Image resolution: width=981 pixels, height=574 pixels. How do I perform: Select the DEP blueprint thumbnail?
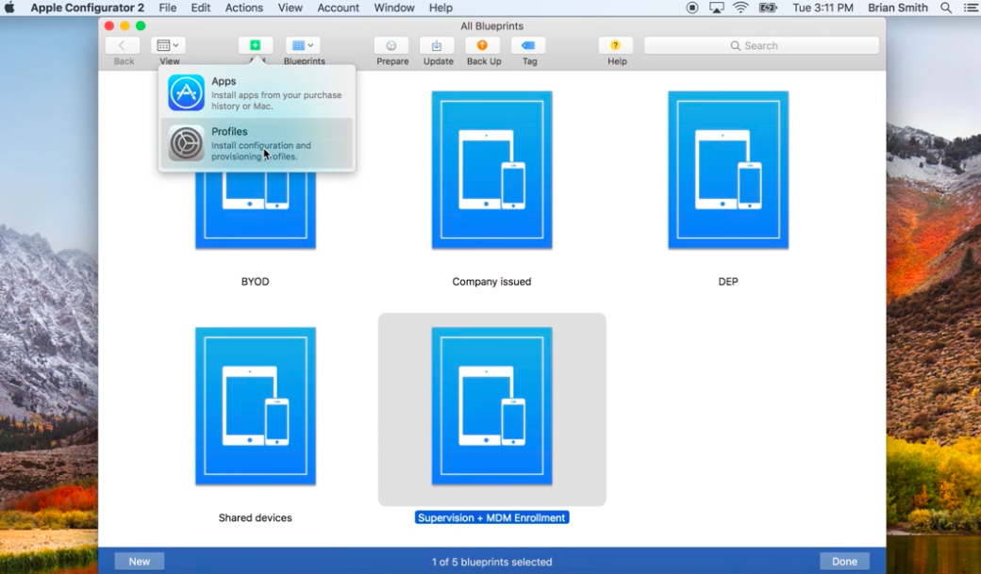728,170
